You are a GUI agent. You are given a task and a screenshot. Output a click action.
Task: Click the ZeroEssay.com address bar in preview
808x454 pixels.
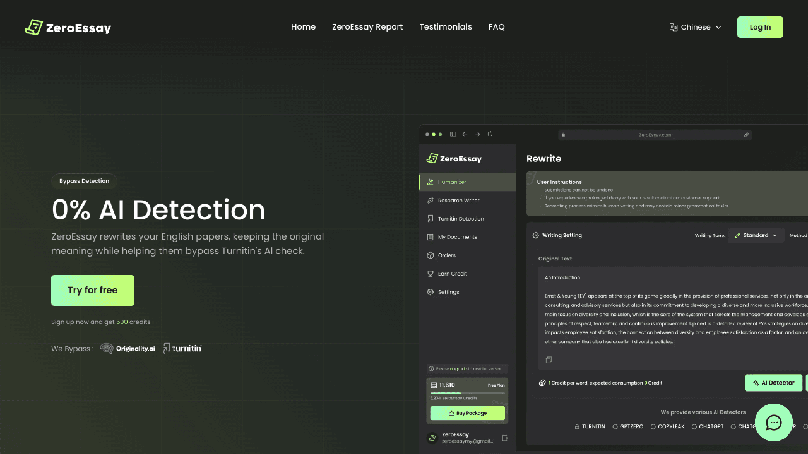pyautogui.click(x=655, y=135)
